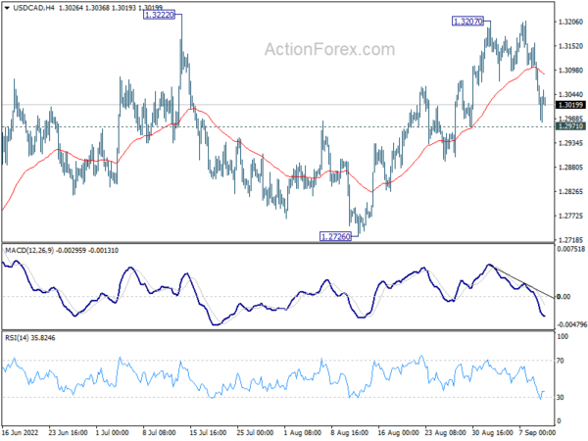Click the 15 Jul 16:00 time label
The width and height of the screenshot is (588, 441).
pyautogui.click(x=208, y=433)
